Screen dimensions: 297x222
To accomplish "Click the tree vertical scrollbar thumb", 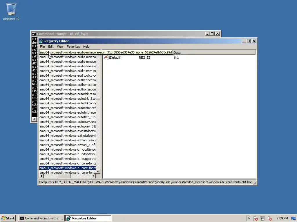I will (98, 98).
